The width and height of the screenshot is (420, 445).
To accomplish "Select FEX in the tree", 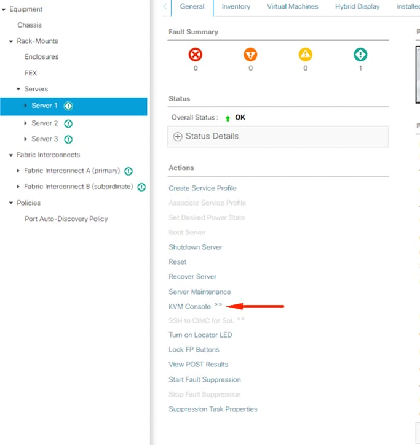I will [31, 73].
